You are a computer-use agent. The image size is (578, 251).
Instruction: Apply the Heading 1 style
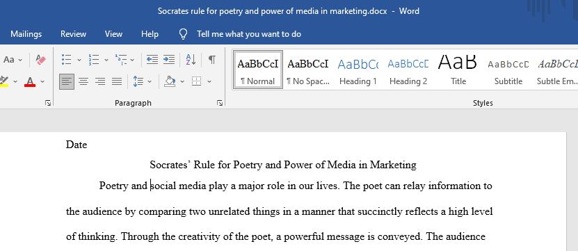[358, 71]
